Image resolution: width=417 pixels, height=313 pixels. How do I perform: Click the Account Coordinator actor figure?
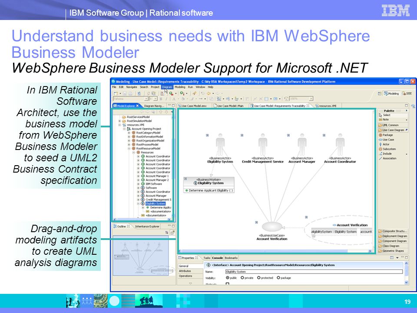[x=340, y=144]
